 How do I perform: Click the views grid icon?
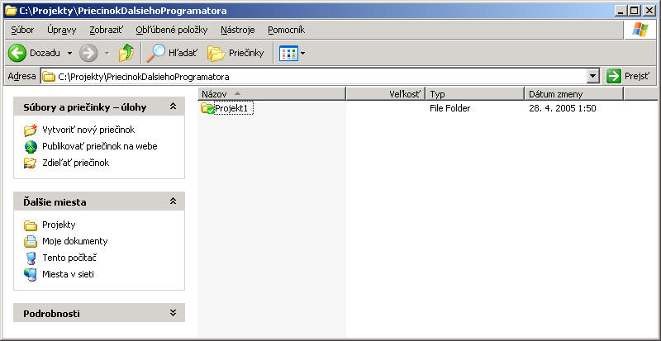(x=288, y=53)
